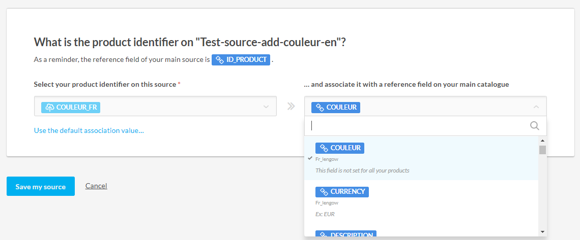Collapse the reference field dropdown with the up chevron
Screen dimensions: 580x240
tap(536, 107)
